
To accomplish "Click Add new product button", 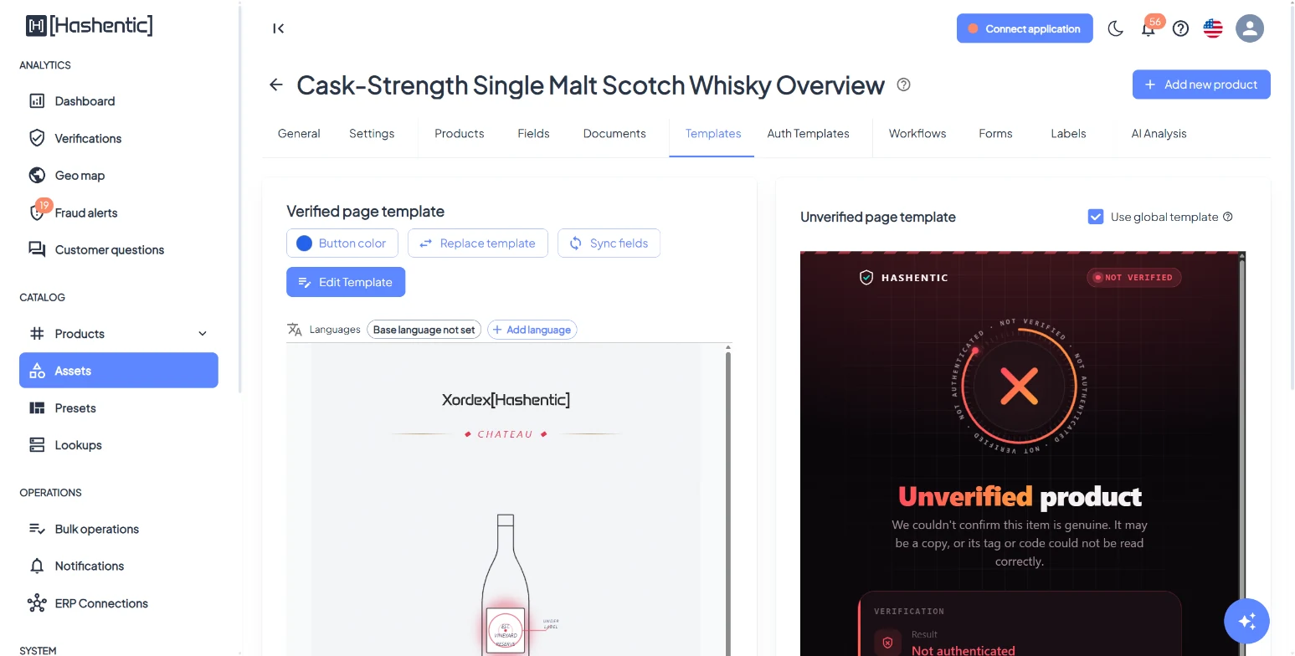I will point(1201,85).
